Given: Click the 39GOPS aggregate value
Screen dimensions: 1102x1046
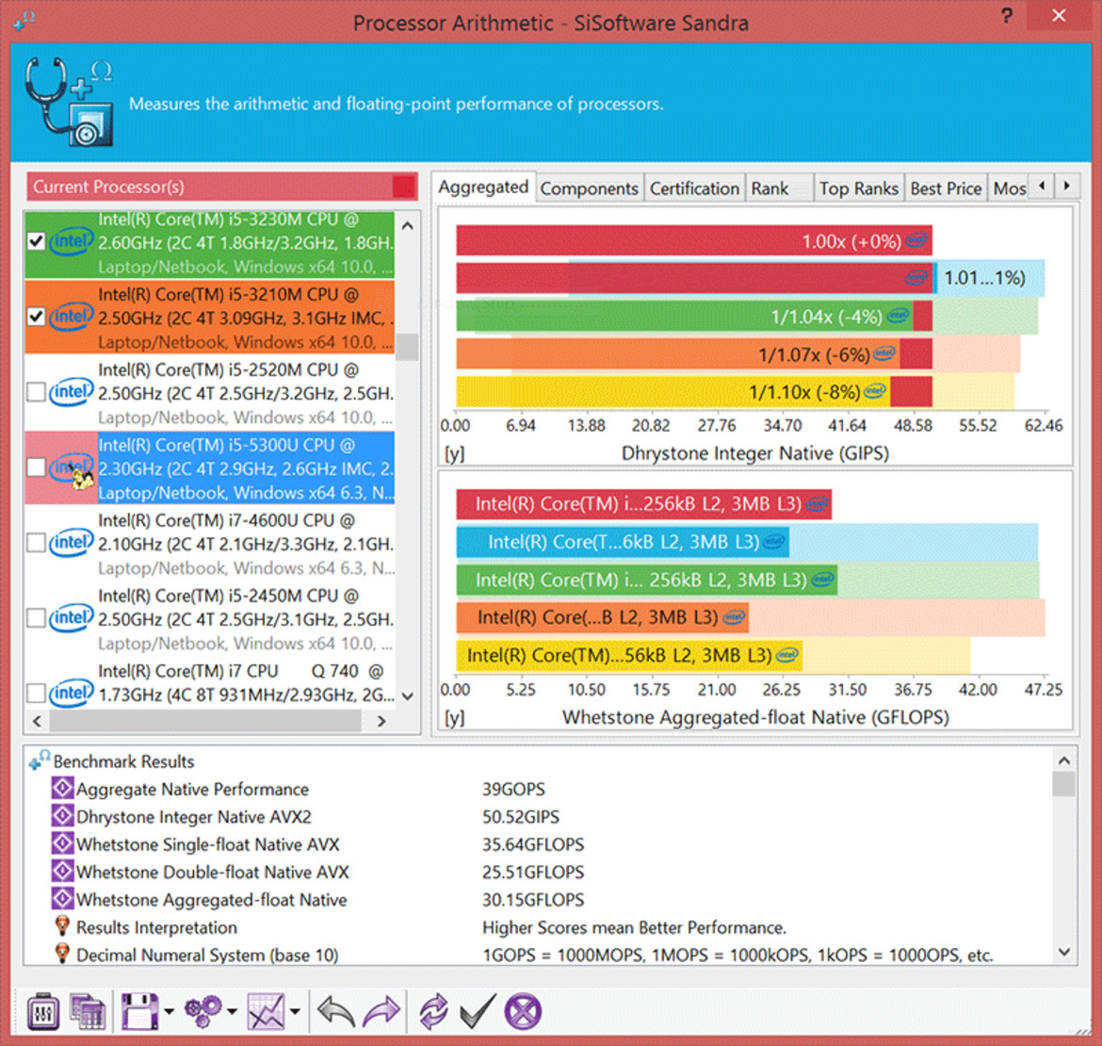Looking at the screenshot, I should (x=513, y=789).
